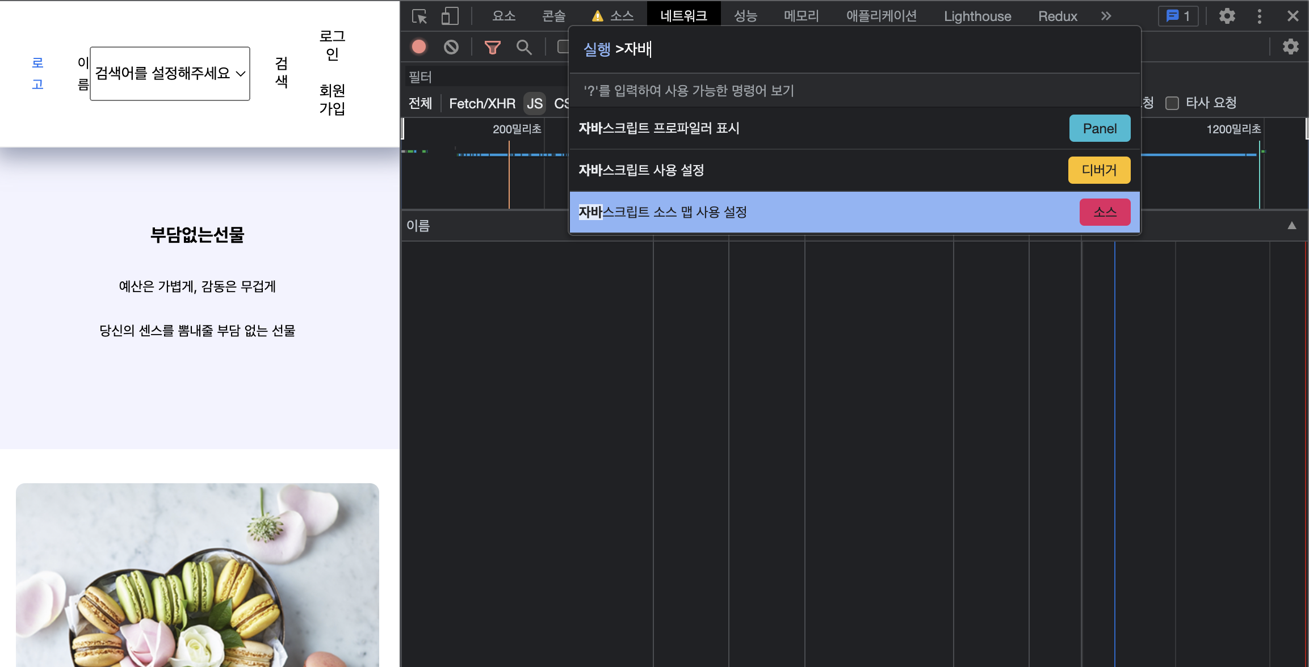Switch to the Lighthouse tab

[977, 16]
